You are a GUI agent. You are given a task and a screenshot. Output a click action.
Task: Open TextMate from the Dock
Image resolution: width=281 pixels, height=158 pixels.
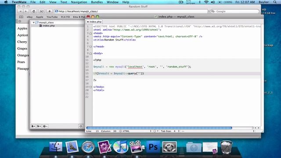pos(104,147)
